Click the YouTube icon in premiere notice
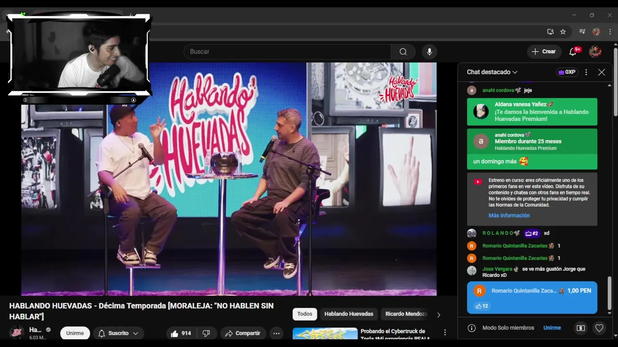618x347 pixels. [x=478, y=182]
